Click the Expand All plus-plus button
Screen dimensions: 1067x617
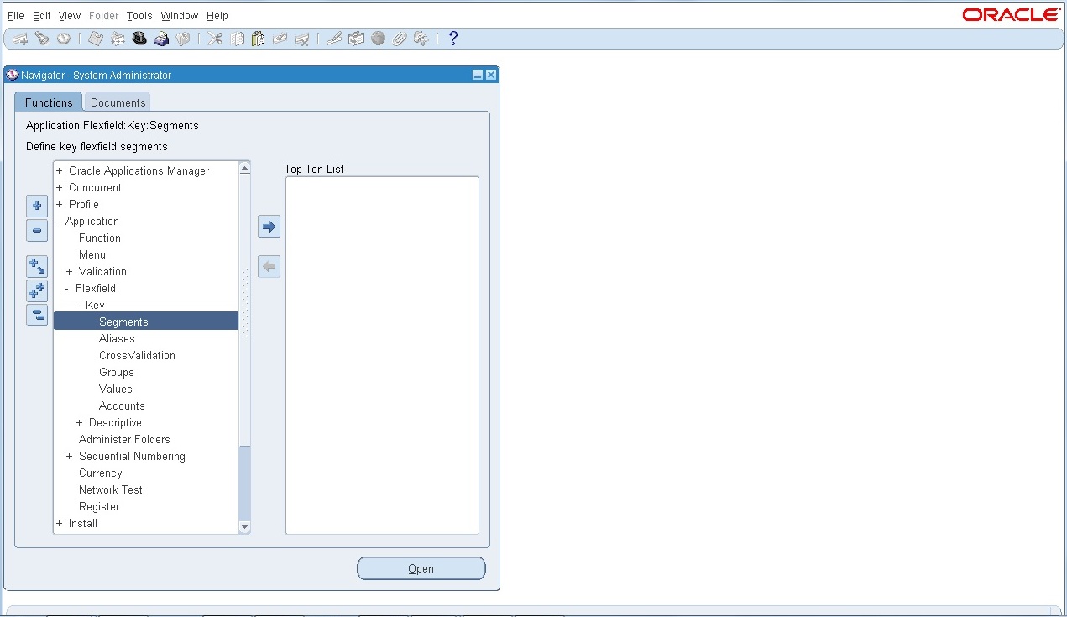coord(36,290)
